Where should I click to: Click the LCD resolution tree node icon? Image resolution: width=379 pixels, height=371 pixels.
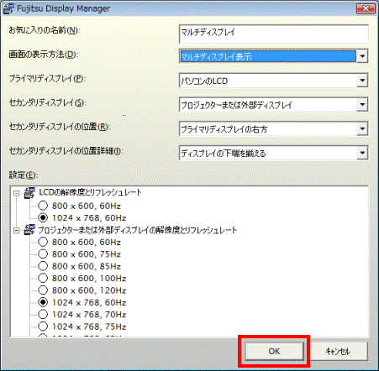pyautogui.click(x=29, y=193)
